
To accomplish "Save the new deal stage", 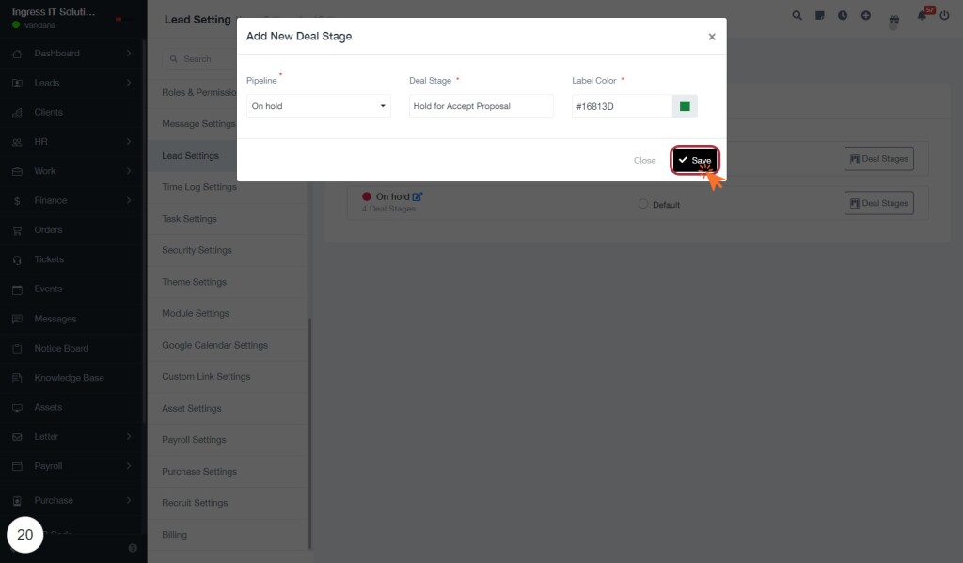I will 695,160.
